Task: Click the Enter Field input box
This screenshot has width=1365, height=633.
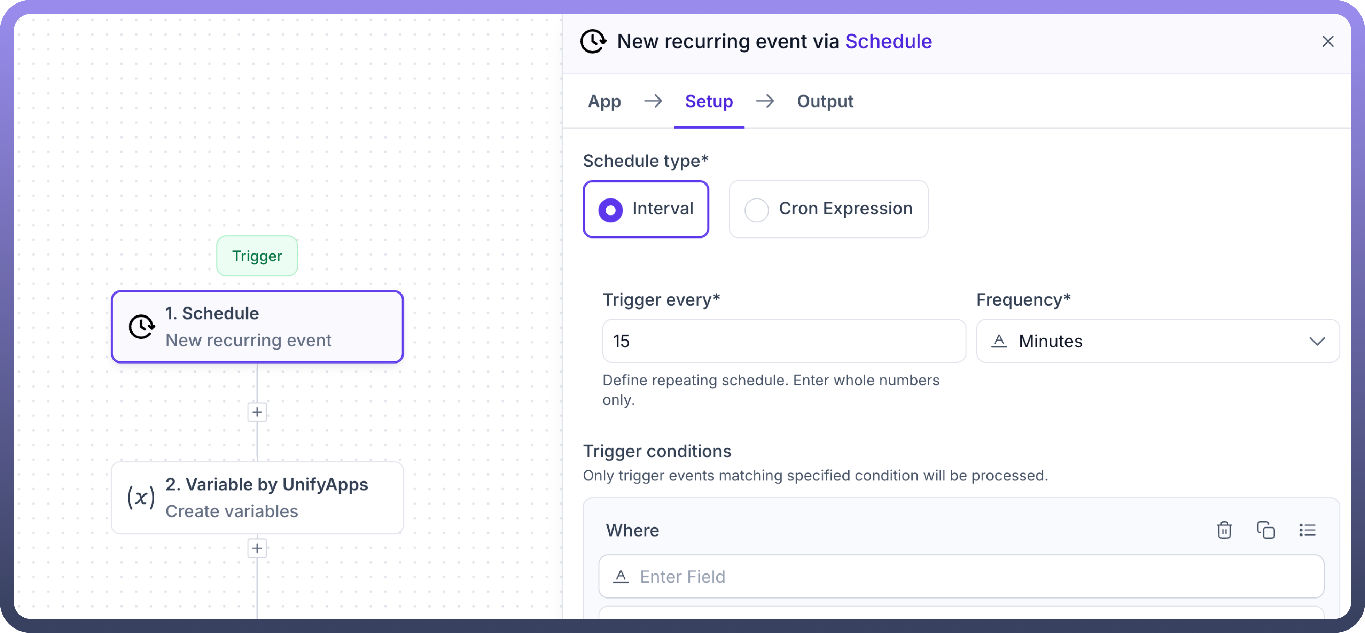Action: 961,576
